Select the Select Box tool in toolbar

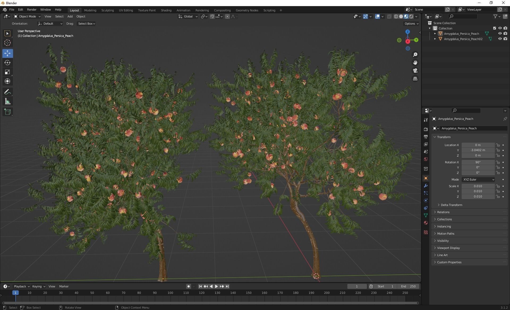tap(7, 33)
